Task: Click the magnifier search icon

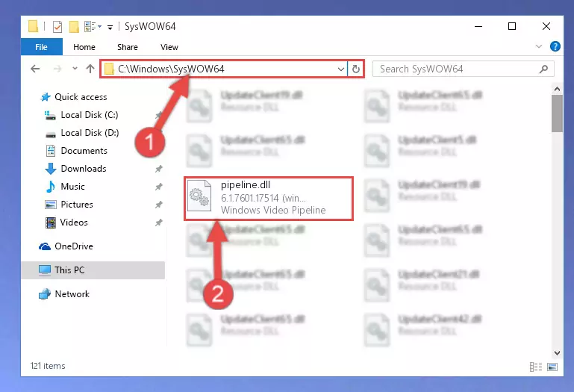Action: pos(544,69)
